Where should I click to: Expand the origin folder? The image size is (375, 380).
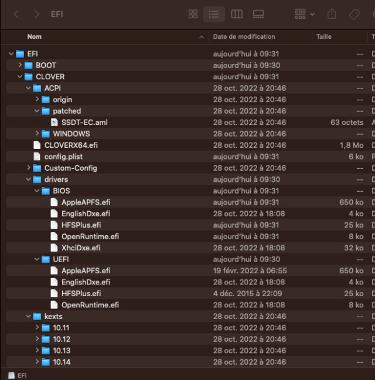click(x=37, y=99)
